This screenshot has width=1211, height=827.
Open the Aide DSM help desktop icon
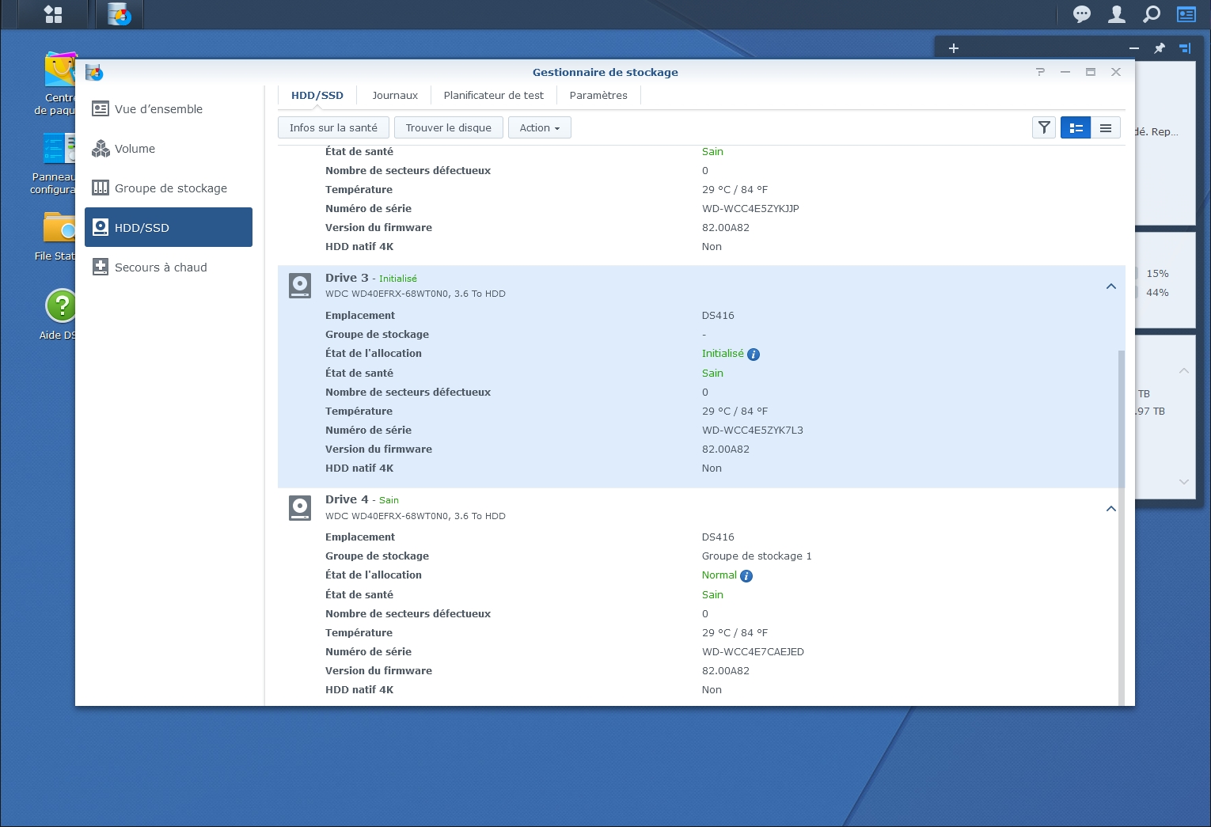[60, 306]
